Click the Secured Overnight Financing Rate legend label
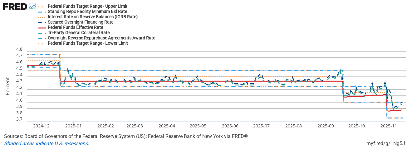This screenshot has width=412, height=147. click(x=81, y=22)
